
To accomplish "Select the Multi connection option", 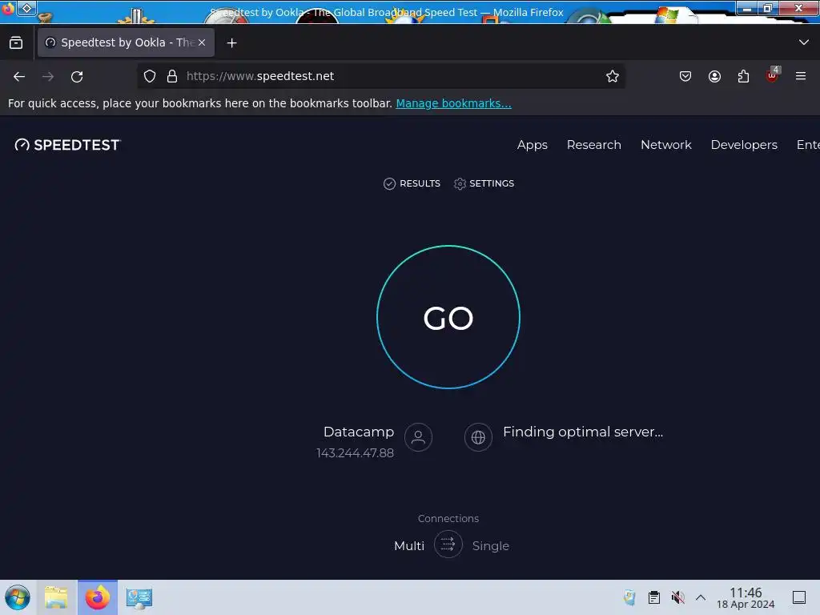I will click(409, 545).
